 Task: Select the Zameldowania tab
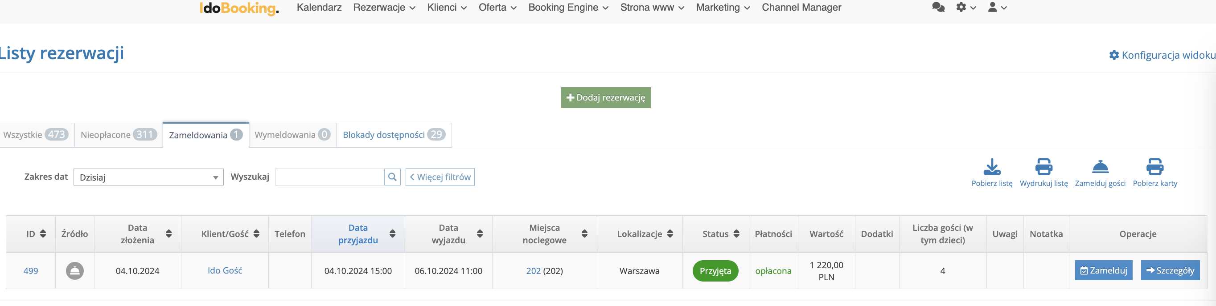[206, 135]
